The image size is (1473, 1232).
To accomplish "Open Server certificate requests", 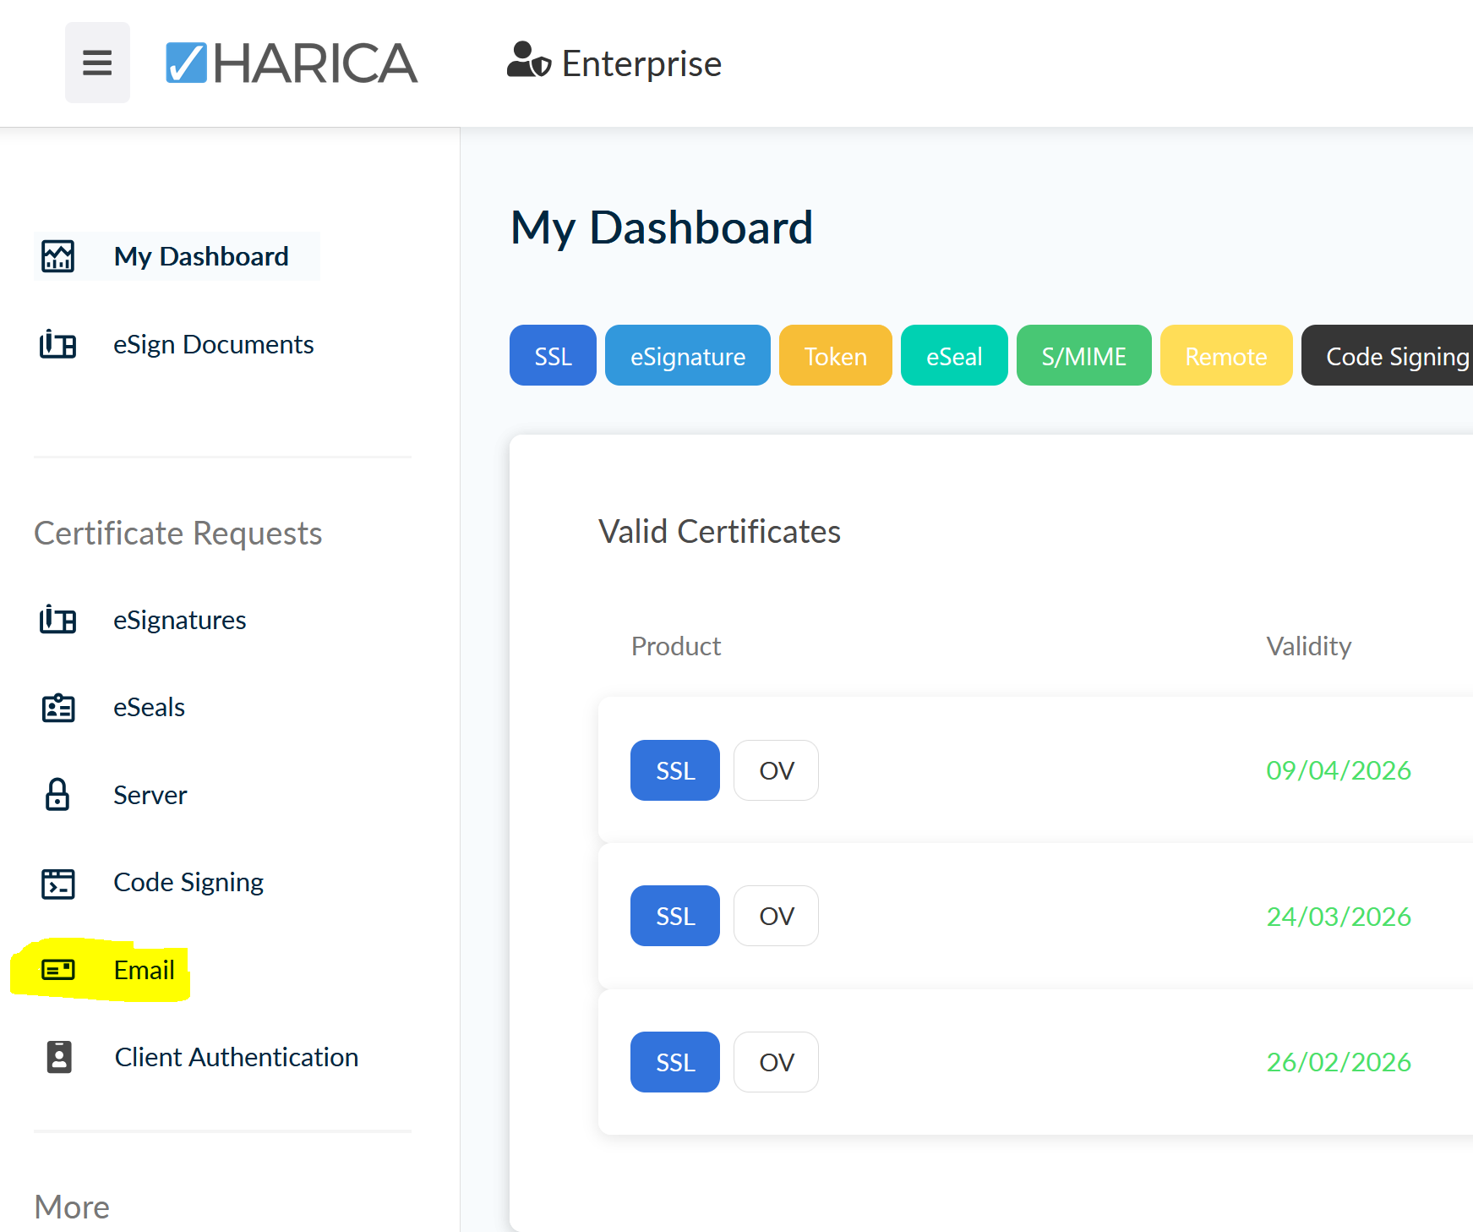I will 150,795.
